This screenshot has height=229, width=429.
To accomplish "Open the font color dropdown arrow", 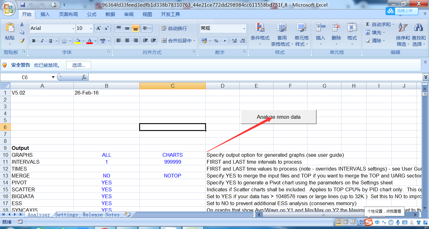I will (95, 41).
